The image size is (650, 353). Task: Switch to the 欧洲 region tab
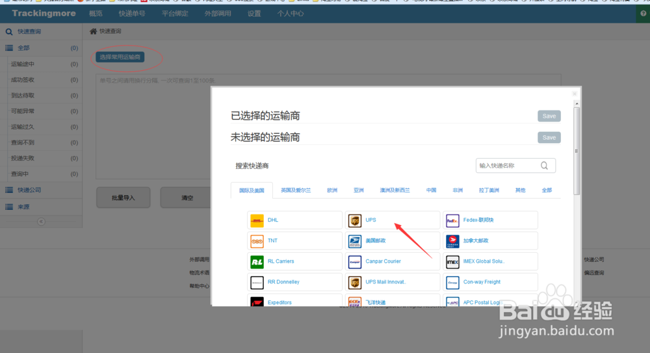332,190
